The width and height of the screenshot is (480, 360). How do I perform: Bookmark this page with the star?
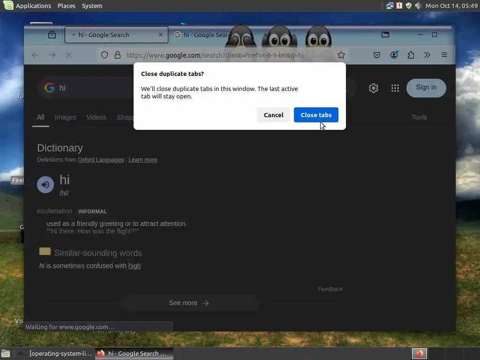pos(341,55)
